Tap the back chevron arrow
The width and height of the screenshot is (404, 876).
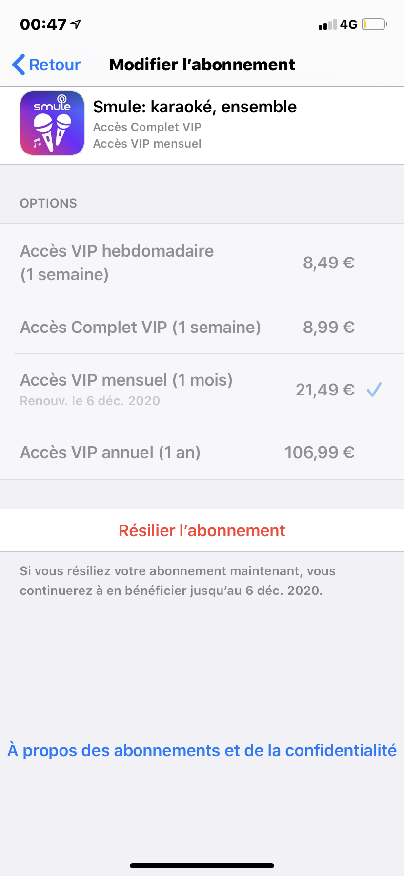[19, 65]
